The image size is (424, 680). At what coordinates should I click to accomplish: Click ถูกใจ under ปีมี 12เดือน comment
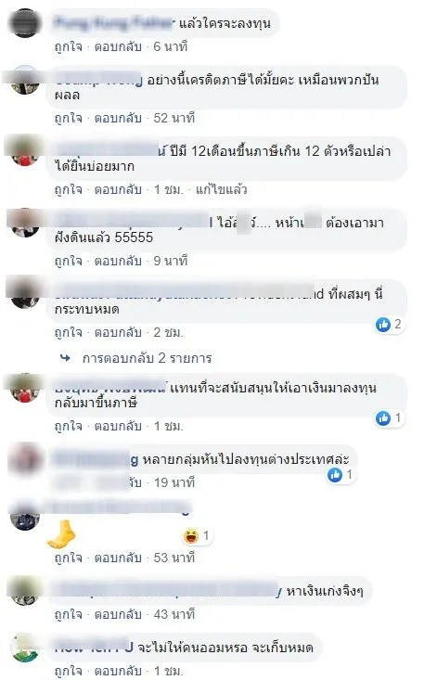(x=68, y=189)
